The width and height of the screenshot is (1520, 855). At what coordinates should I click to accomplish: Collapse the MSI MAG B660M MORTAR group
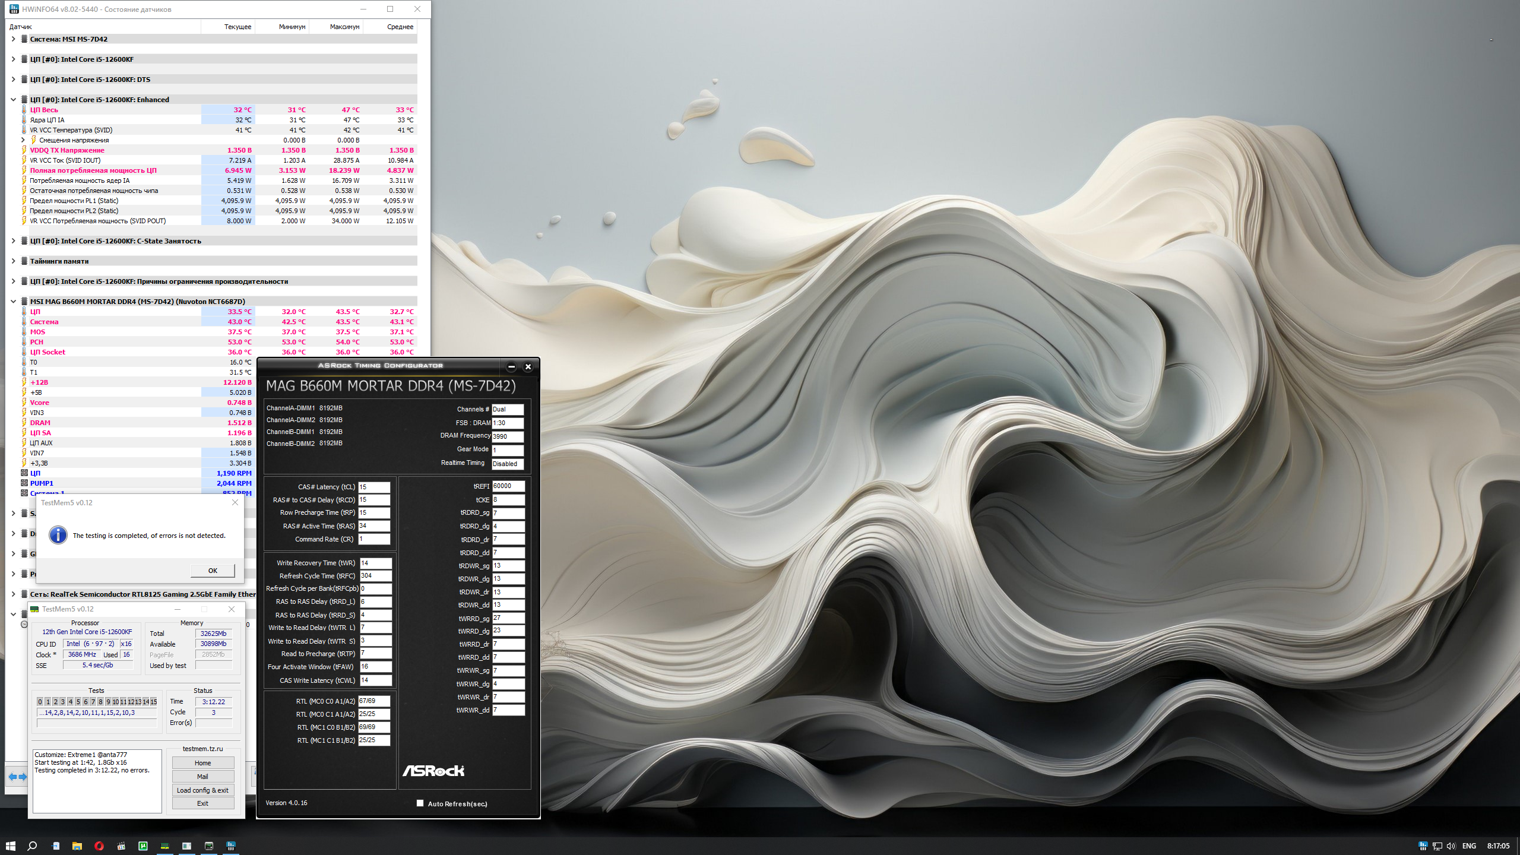[13, 302]
